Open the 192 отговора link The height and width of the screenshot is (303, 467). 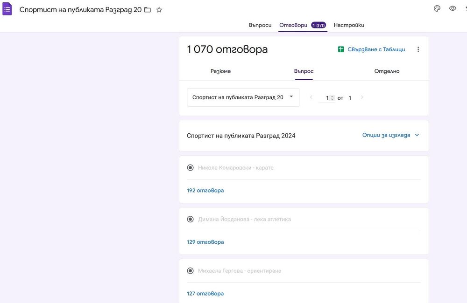pos(205,191)
